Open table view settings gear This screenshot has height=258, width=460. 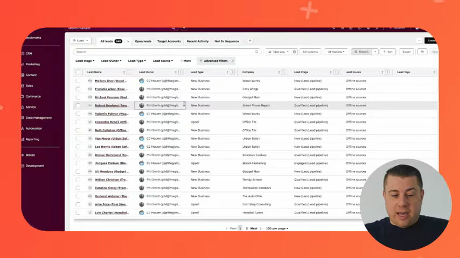click(x=294, y=52)
